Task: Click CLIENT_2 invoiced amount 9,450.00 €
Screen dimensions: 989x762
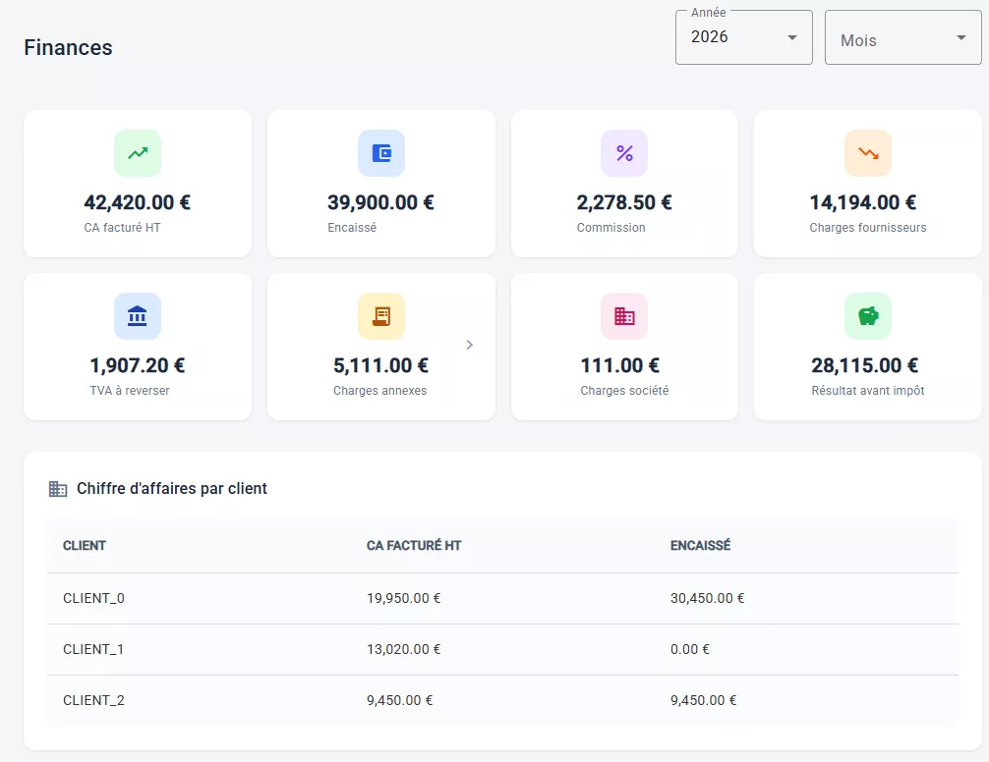Action: [x=400, y=700]
